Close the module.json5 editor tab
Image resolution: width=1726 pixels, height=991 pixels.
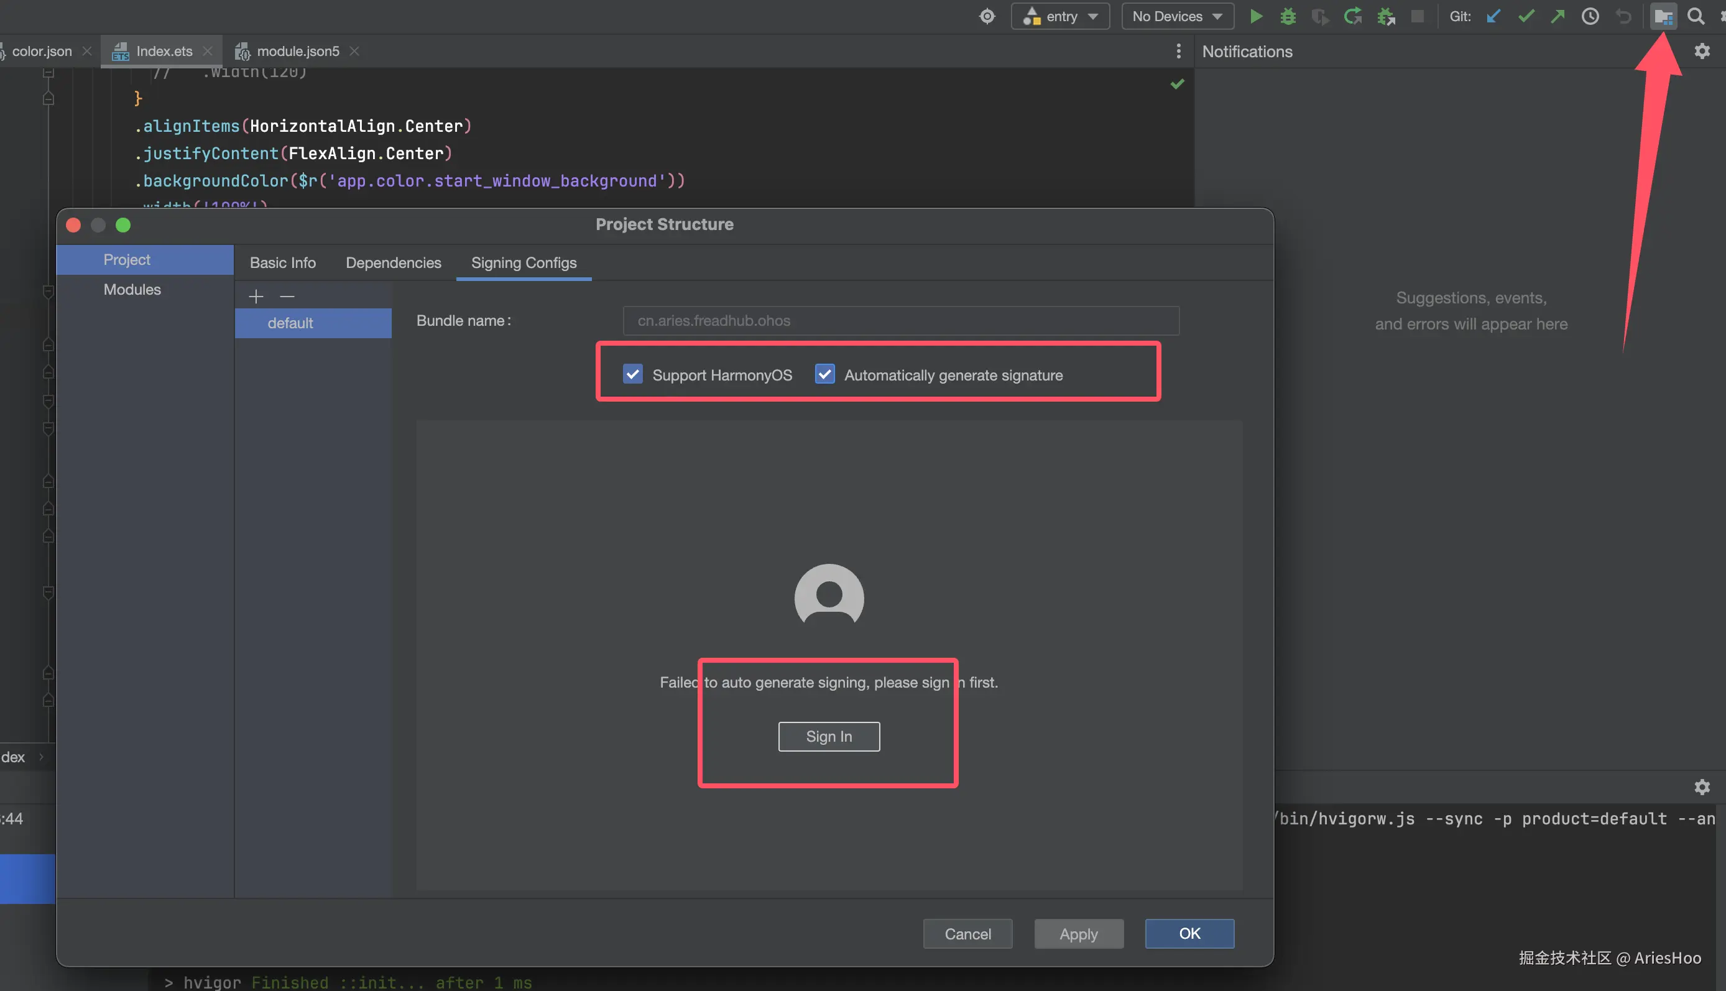point(354,51)
